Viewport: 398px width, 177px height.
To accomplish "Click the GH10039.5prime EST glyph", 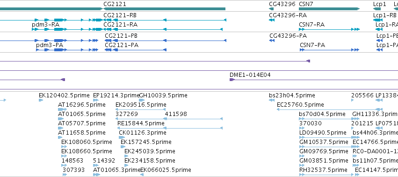I will pos(142,100).
